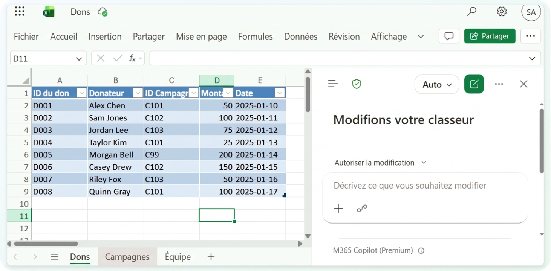
Task: Open Copilot pane hamburger menu icon
Action: [x=333, y=84]
